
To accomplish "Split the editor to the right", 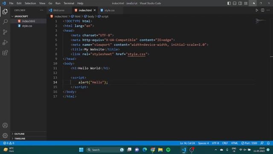I will pos(263,10).
